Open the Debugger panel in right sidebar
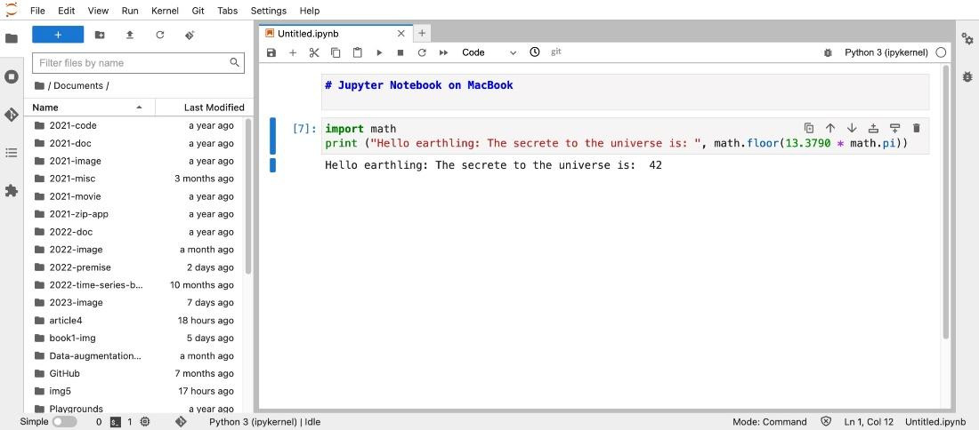This screenshot has height=430, width=979. [x=967, y=76]
